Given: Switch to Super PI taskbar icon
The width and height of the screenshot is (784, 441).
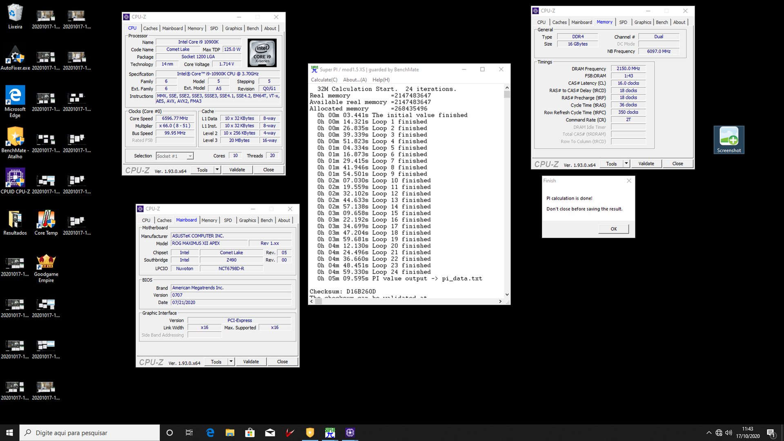Looking at the screenshot, I should tap(330, 433).
